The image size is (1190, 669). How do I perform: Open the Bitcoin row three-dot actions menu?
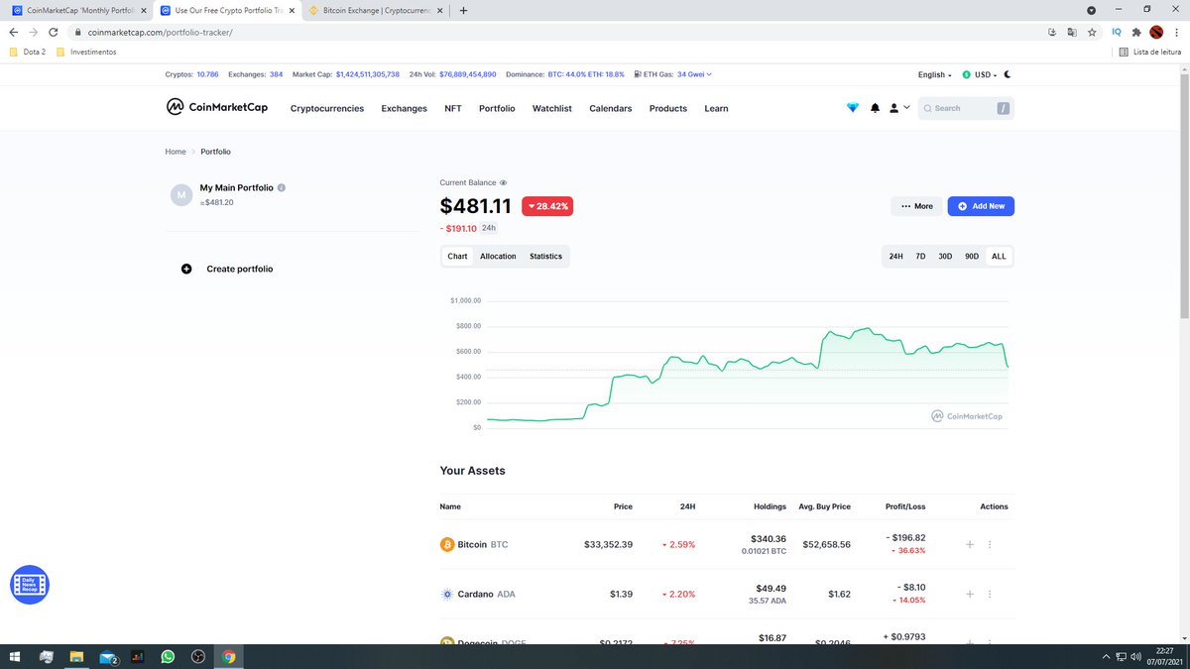pos(990,544)
